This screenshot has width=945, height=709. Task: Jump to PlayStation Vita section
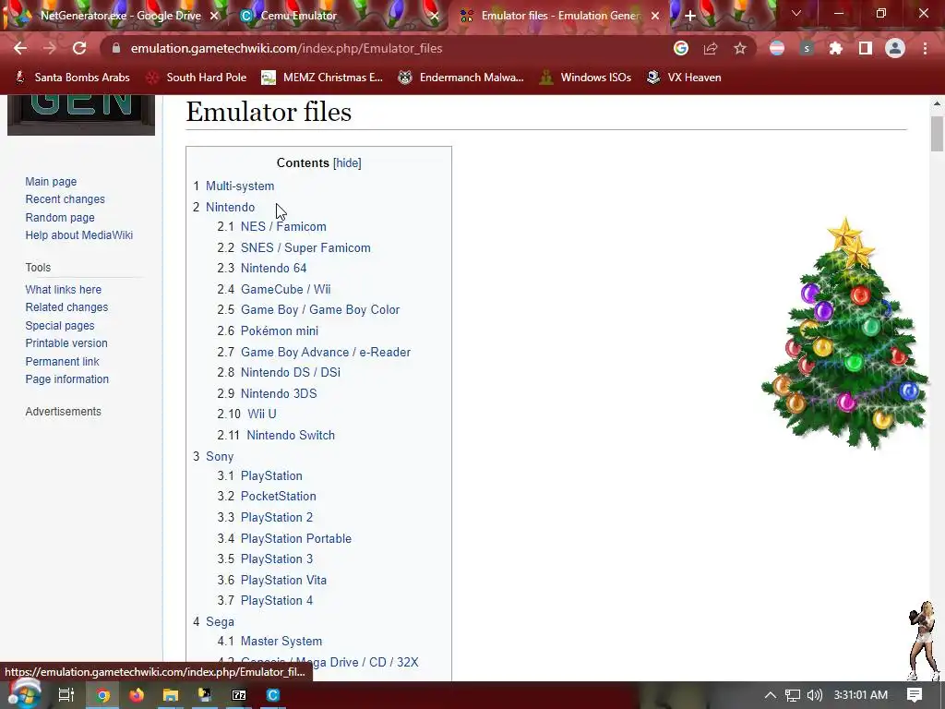[x=283, y=580]
